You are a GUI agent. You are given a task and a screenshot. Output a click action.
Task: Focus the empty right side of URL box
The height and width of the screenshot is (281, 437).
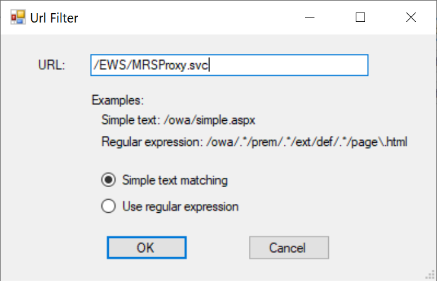(x=294, y=65)
